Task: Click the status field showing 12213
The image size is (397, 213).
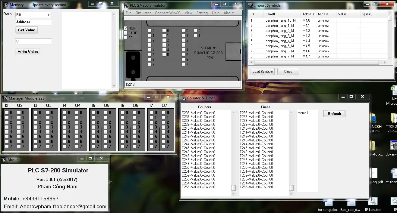Action: pos(182,85)
